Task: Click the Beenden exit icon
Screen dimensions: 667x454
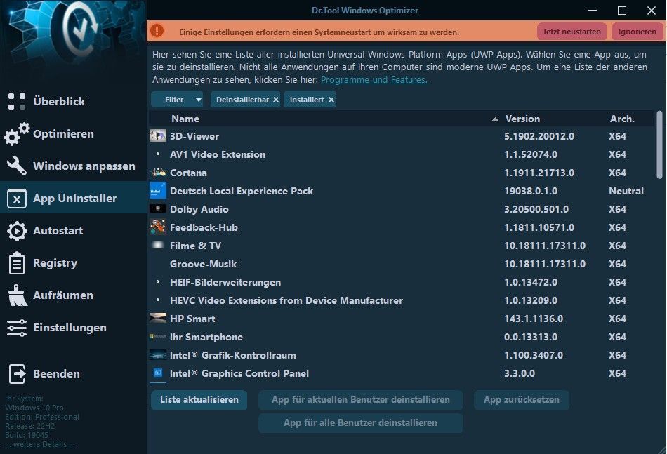Action: (x=17, y=374)
